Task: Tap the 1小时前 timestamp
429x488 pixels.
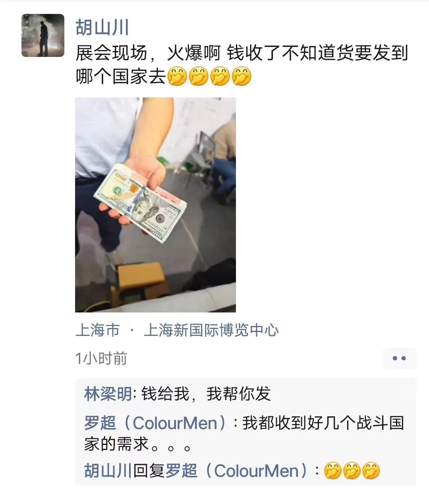Action: point(101,359)
